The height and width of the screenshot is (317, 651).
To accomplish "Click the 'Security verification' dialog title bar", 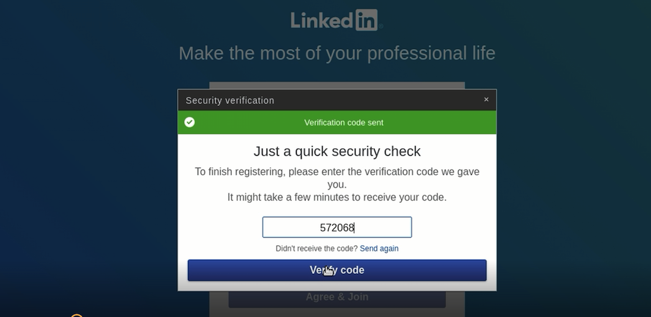I will 336,100.
